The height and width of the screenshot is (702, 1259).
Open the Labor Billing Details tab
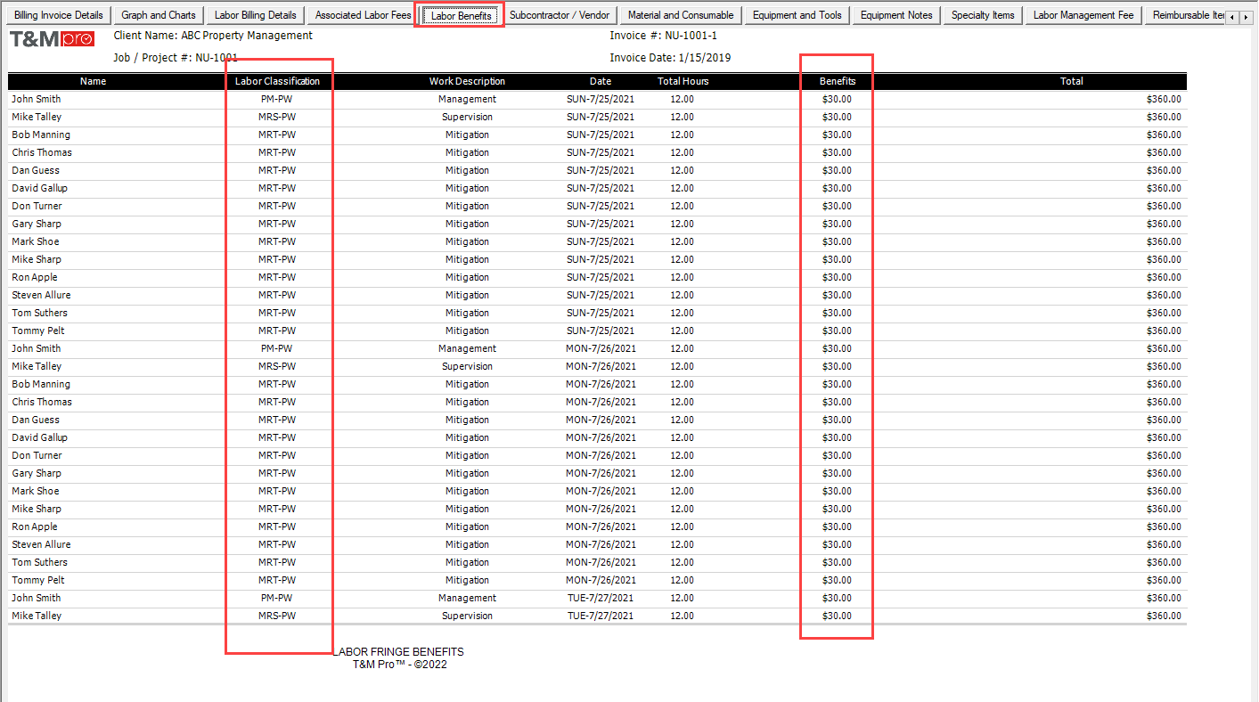click(x=255, y=15)
